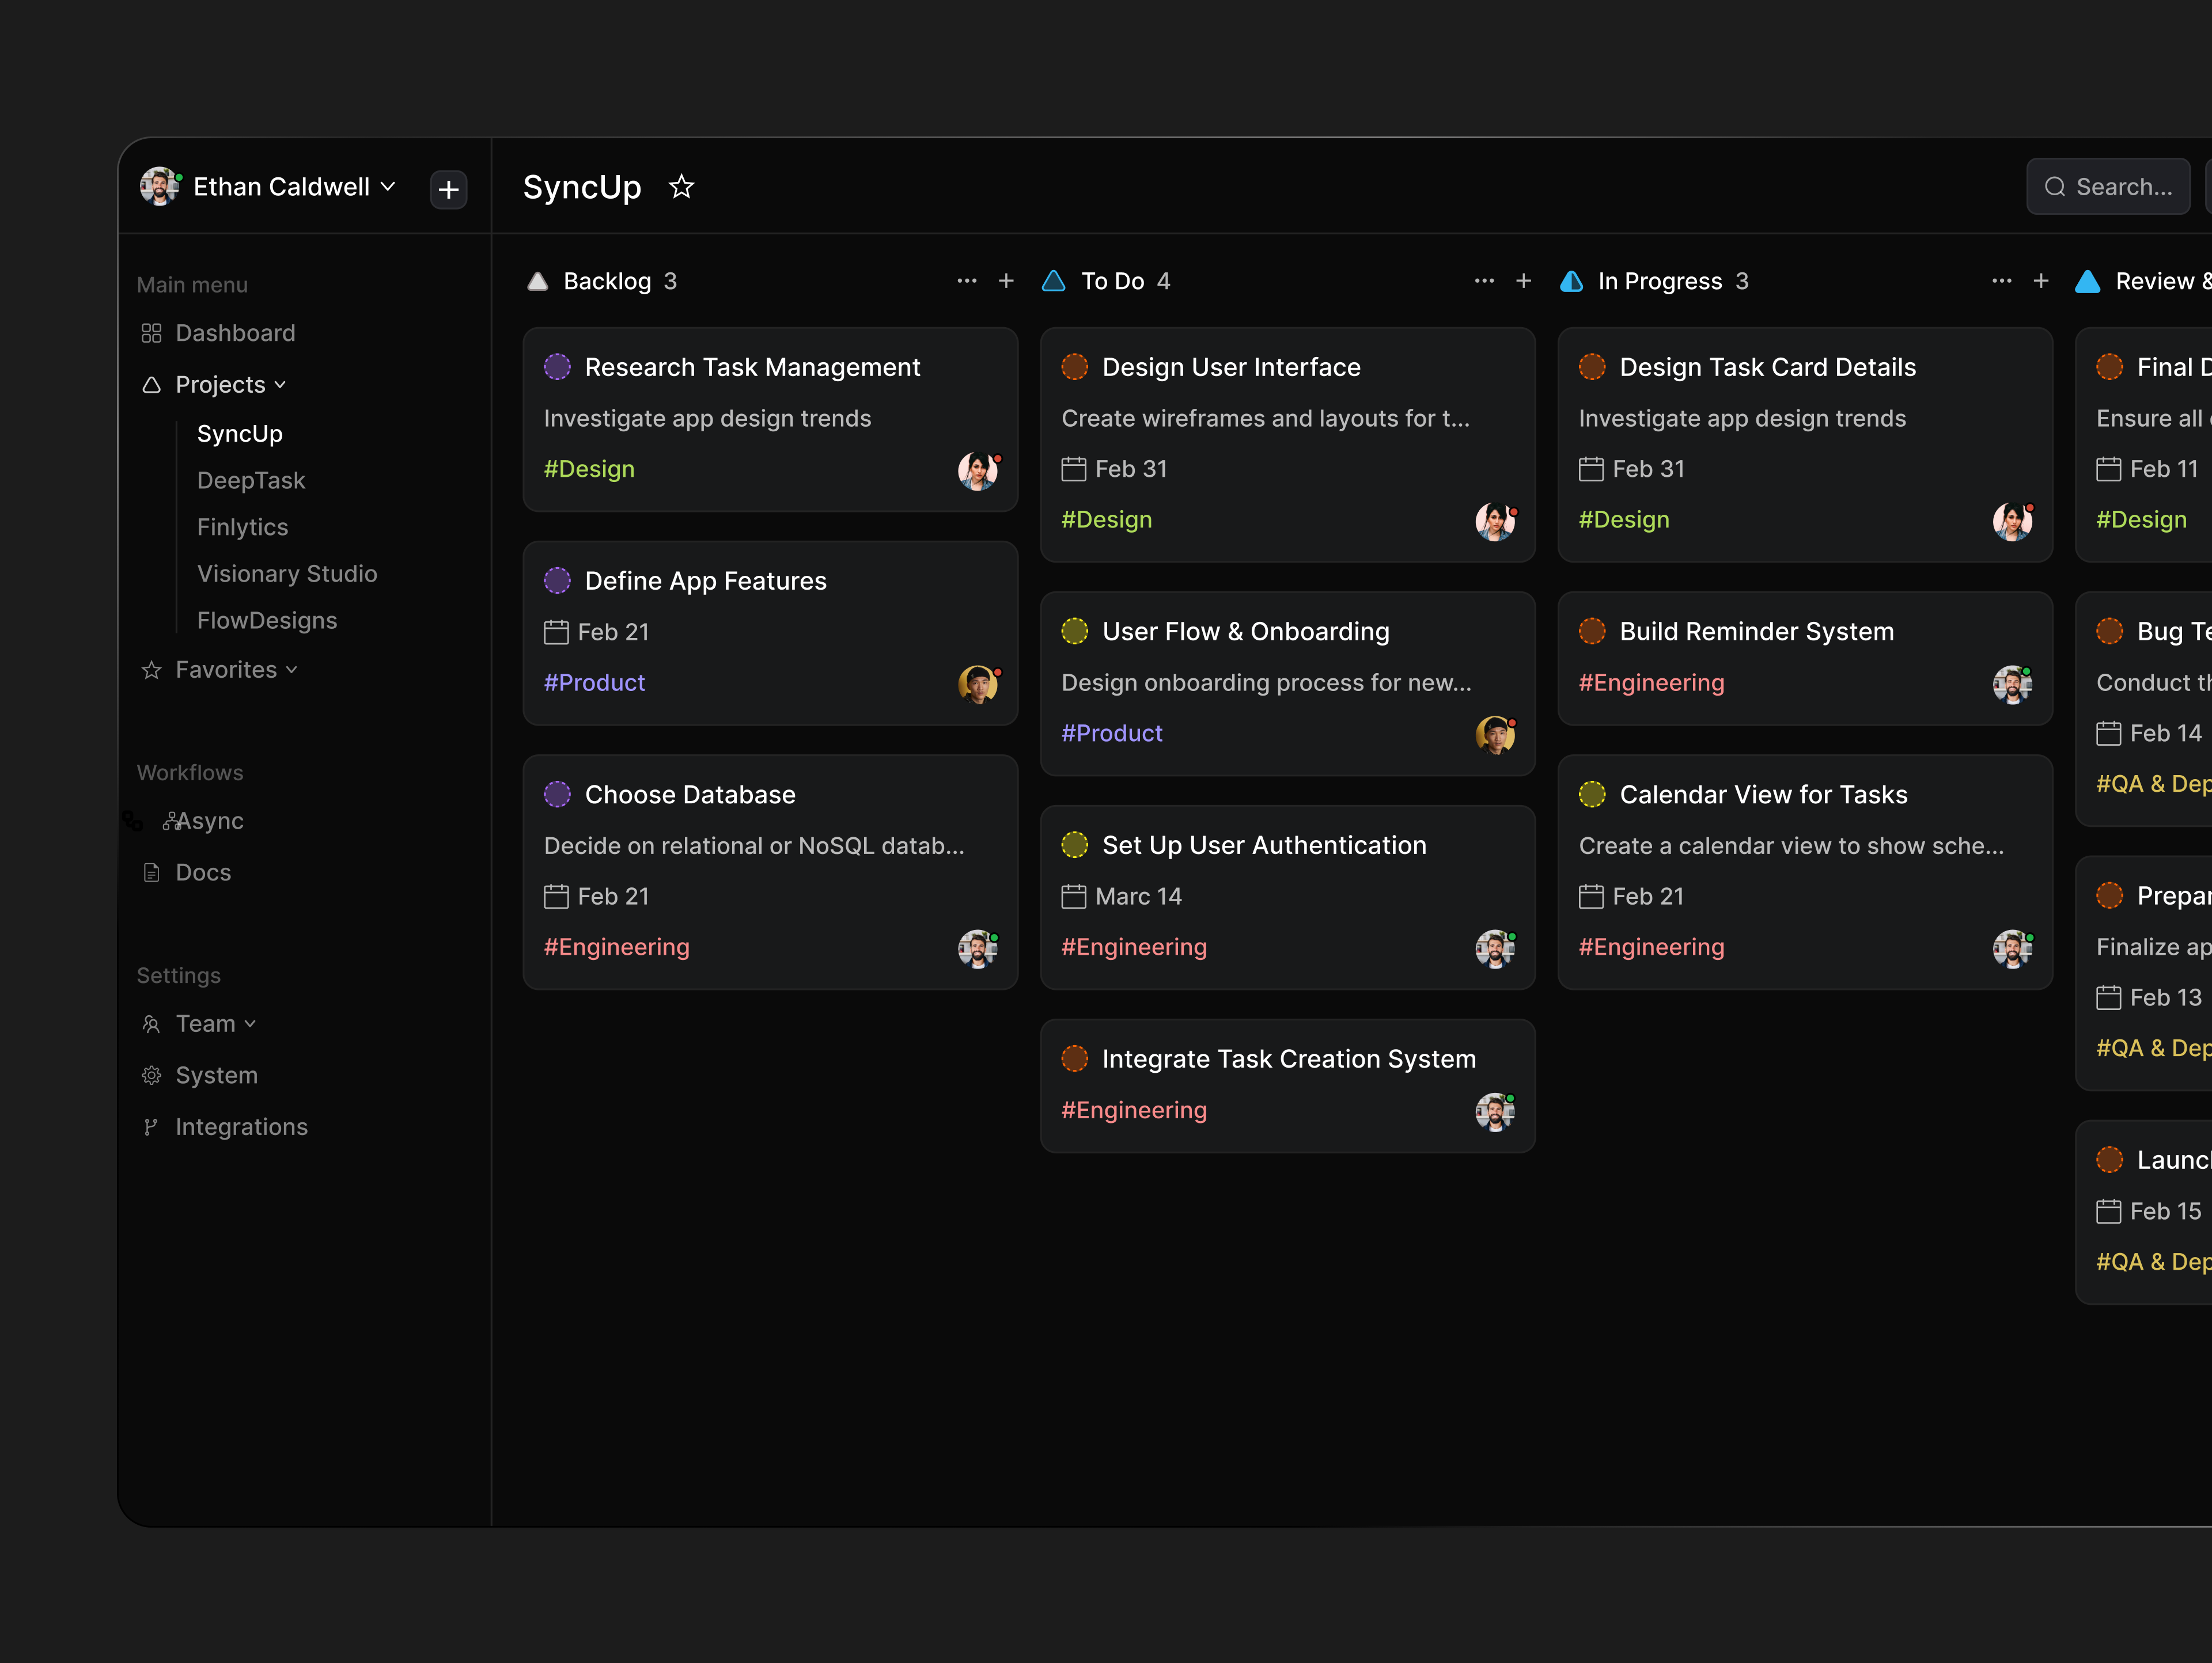The image size is (2212, 1663).
Task: Open Docs in the Workflows menu
Action: [203, 872]
